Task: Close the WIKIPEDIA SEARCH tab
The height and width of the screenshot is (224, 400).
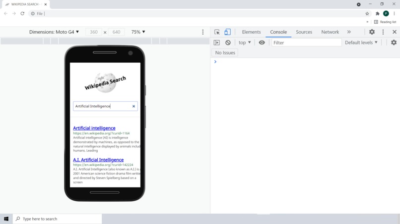Action: [x=45, y=4]
